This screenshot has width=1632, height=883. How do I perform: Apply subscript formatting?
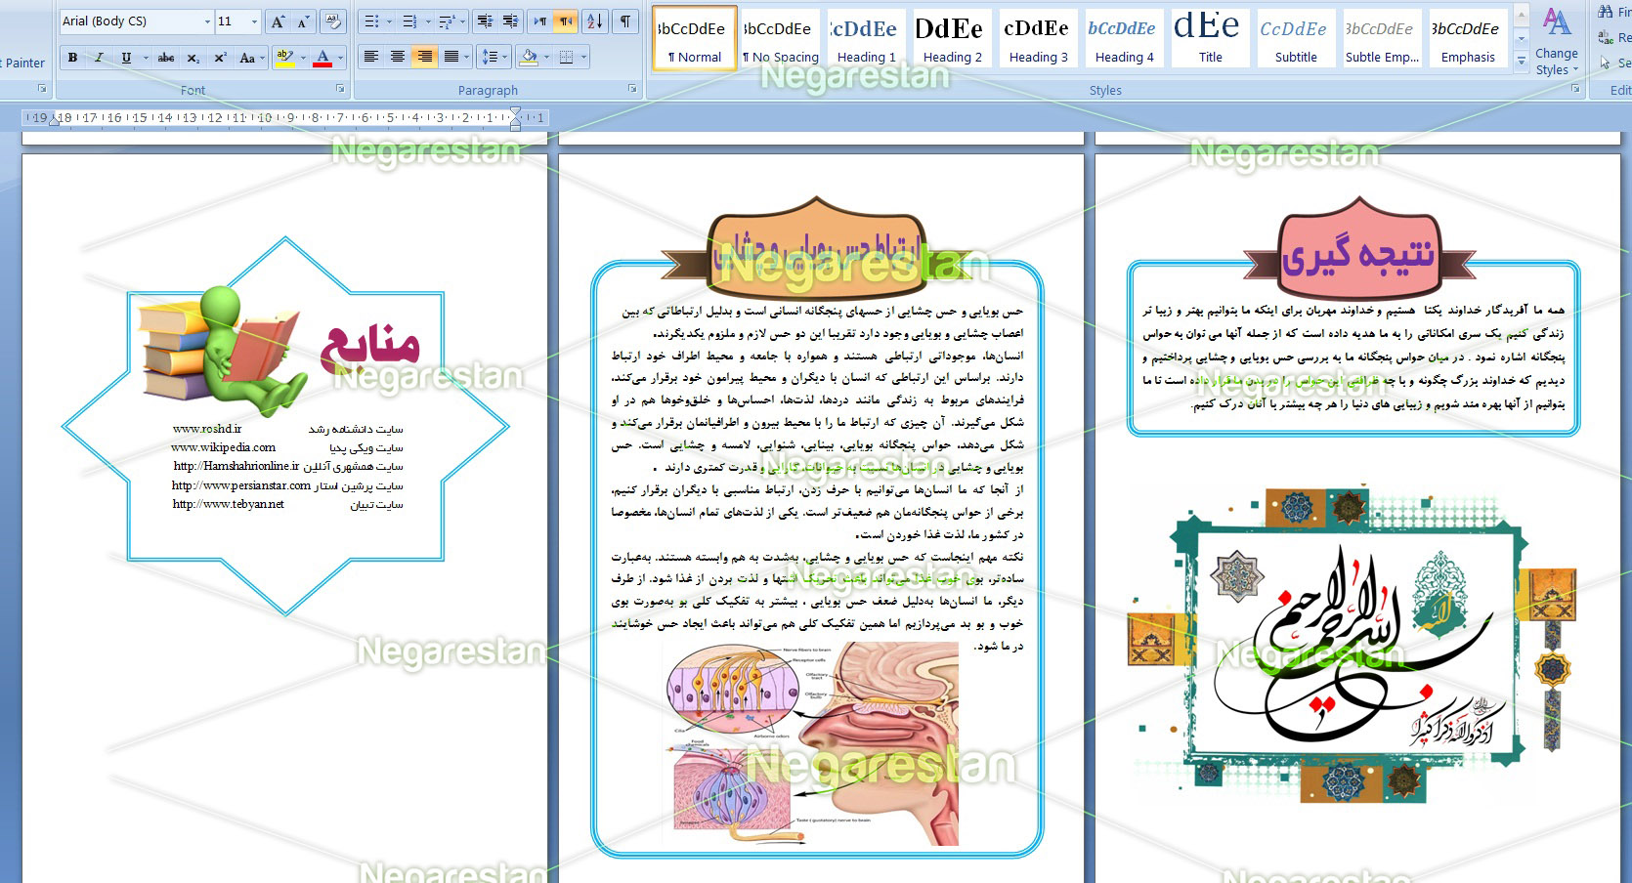click(193, 58)
